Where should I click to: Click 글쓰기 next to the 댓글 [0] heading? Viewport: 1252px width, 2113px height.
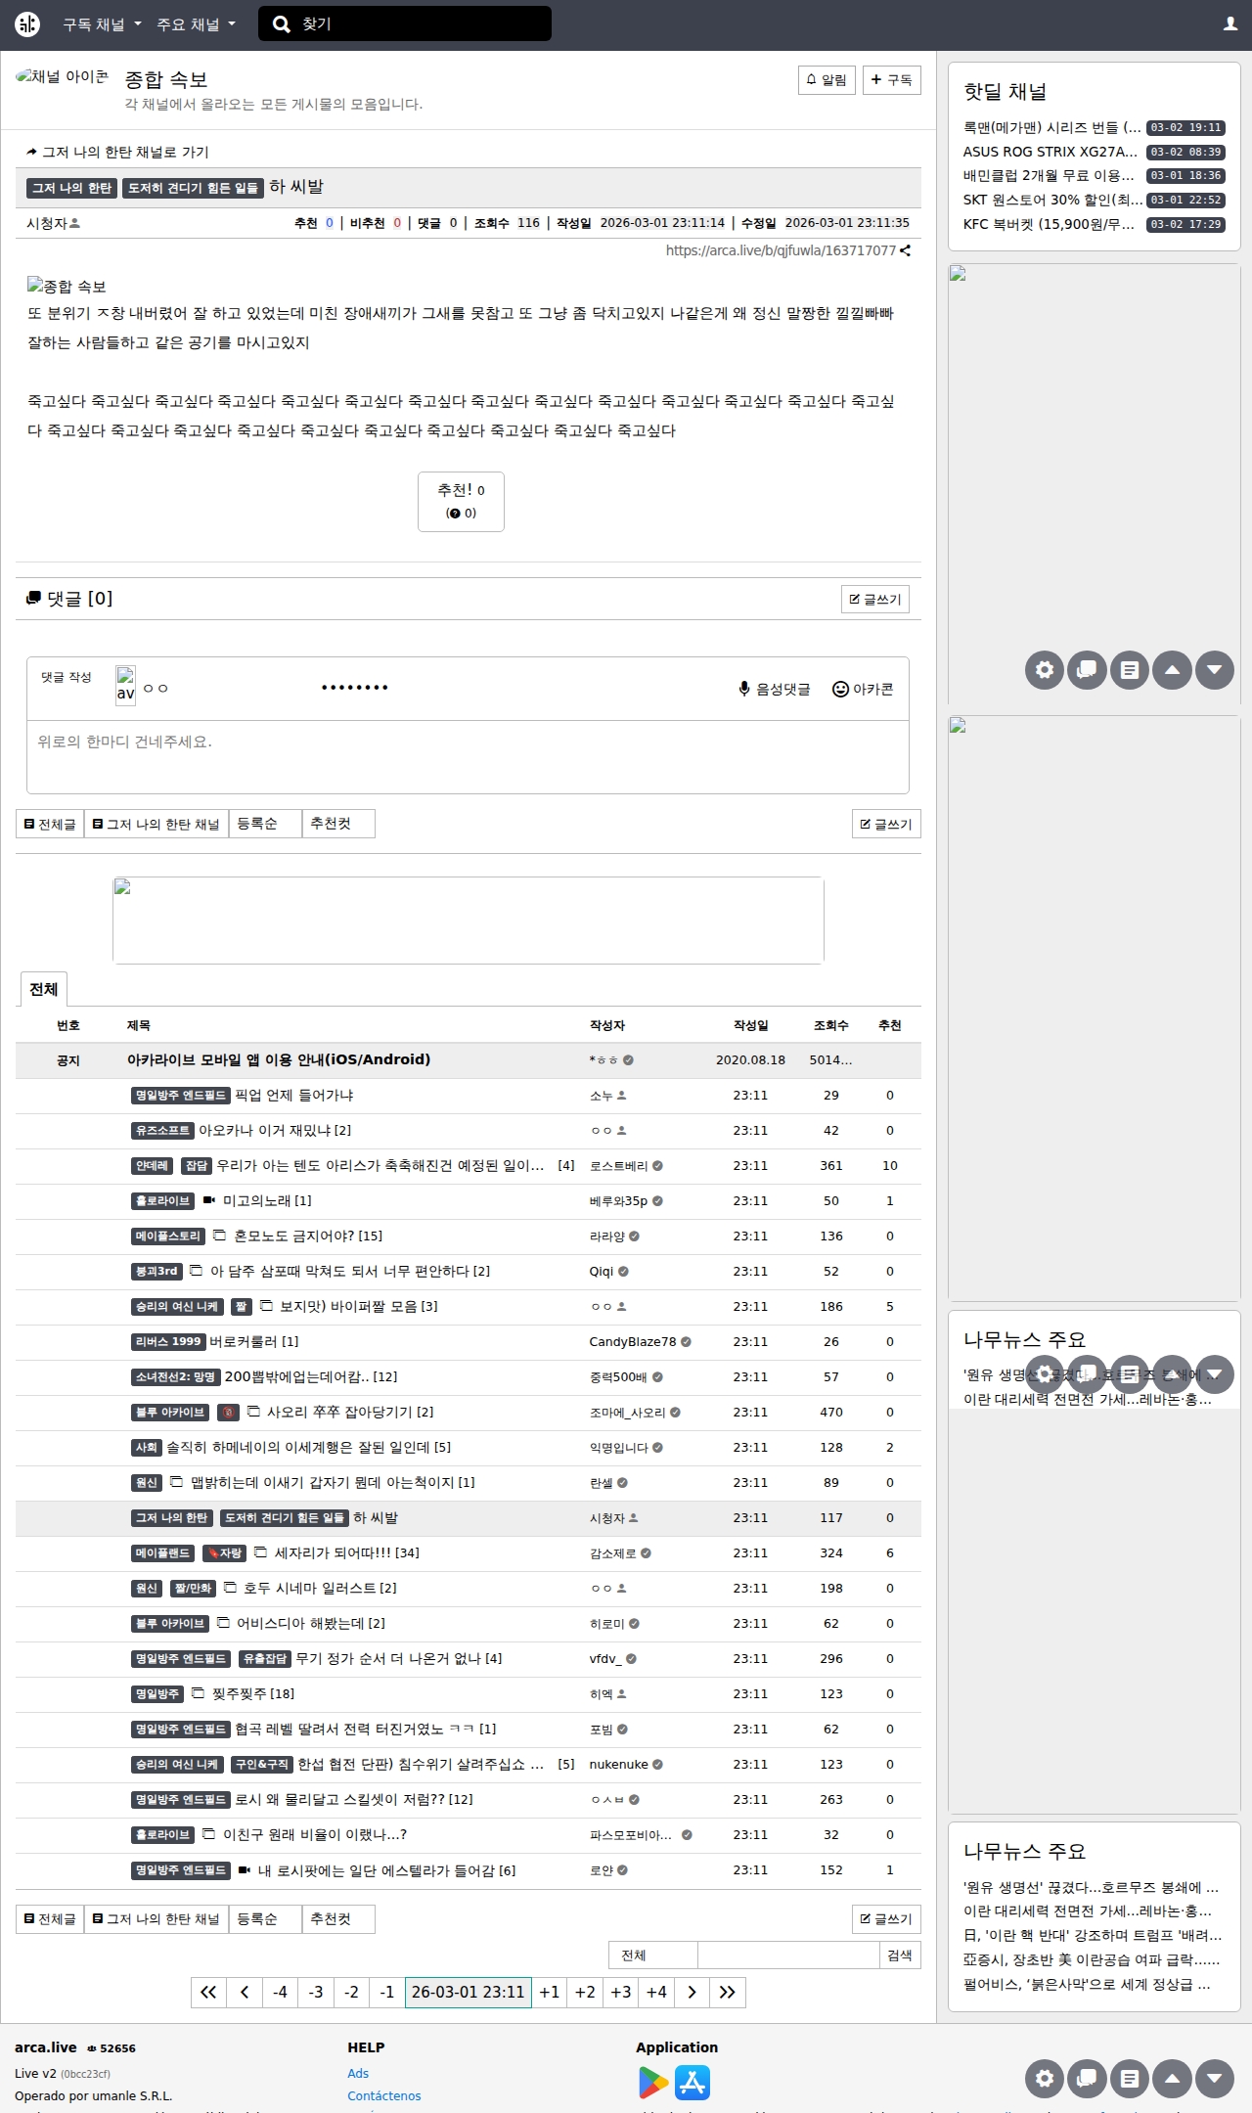pyautogui.click(x=875, y=599)
